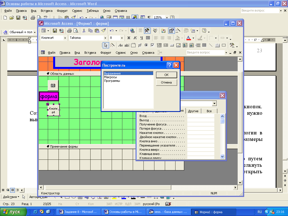Open the Формат menu in Access

106,53
